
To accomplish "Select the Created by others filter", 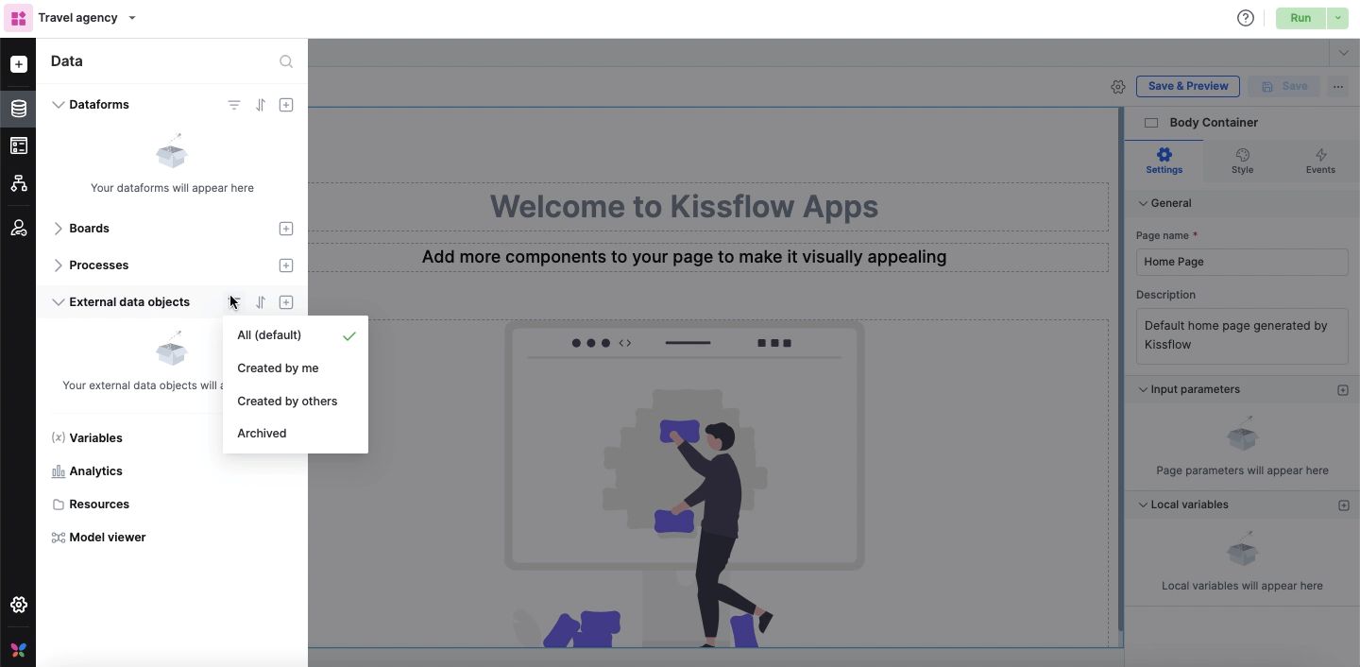I will click(x=296, y=402).
